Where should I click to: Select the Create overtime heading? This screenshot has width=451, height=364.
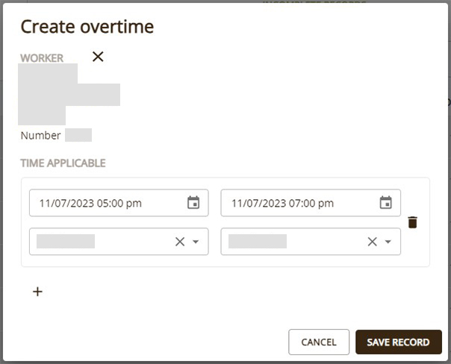pos(87,27)
